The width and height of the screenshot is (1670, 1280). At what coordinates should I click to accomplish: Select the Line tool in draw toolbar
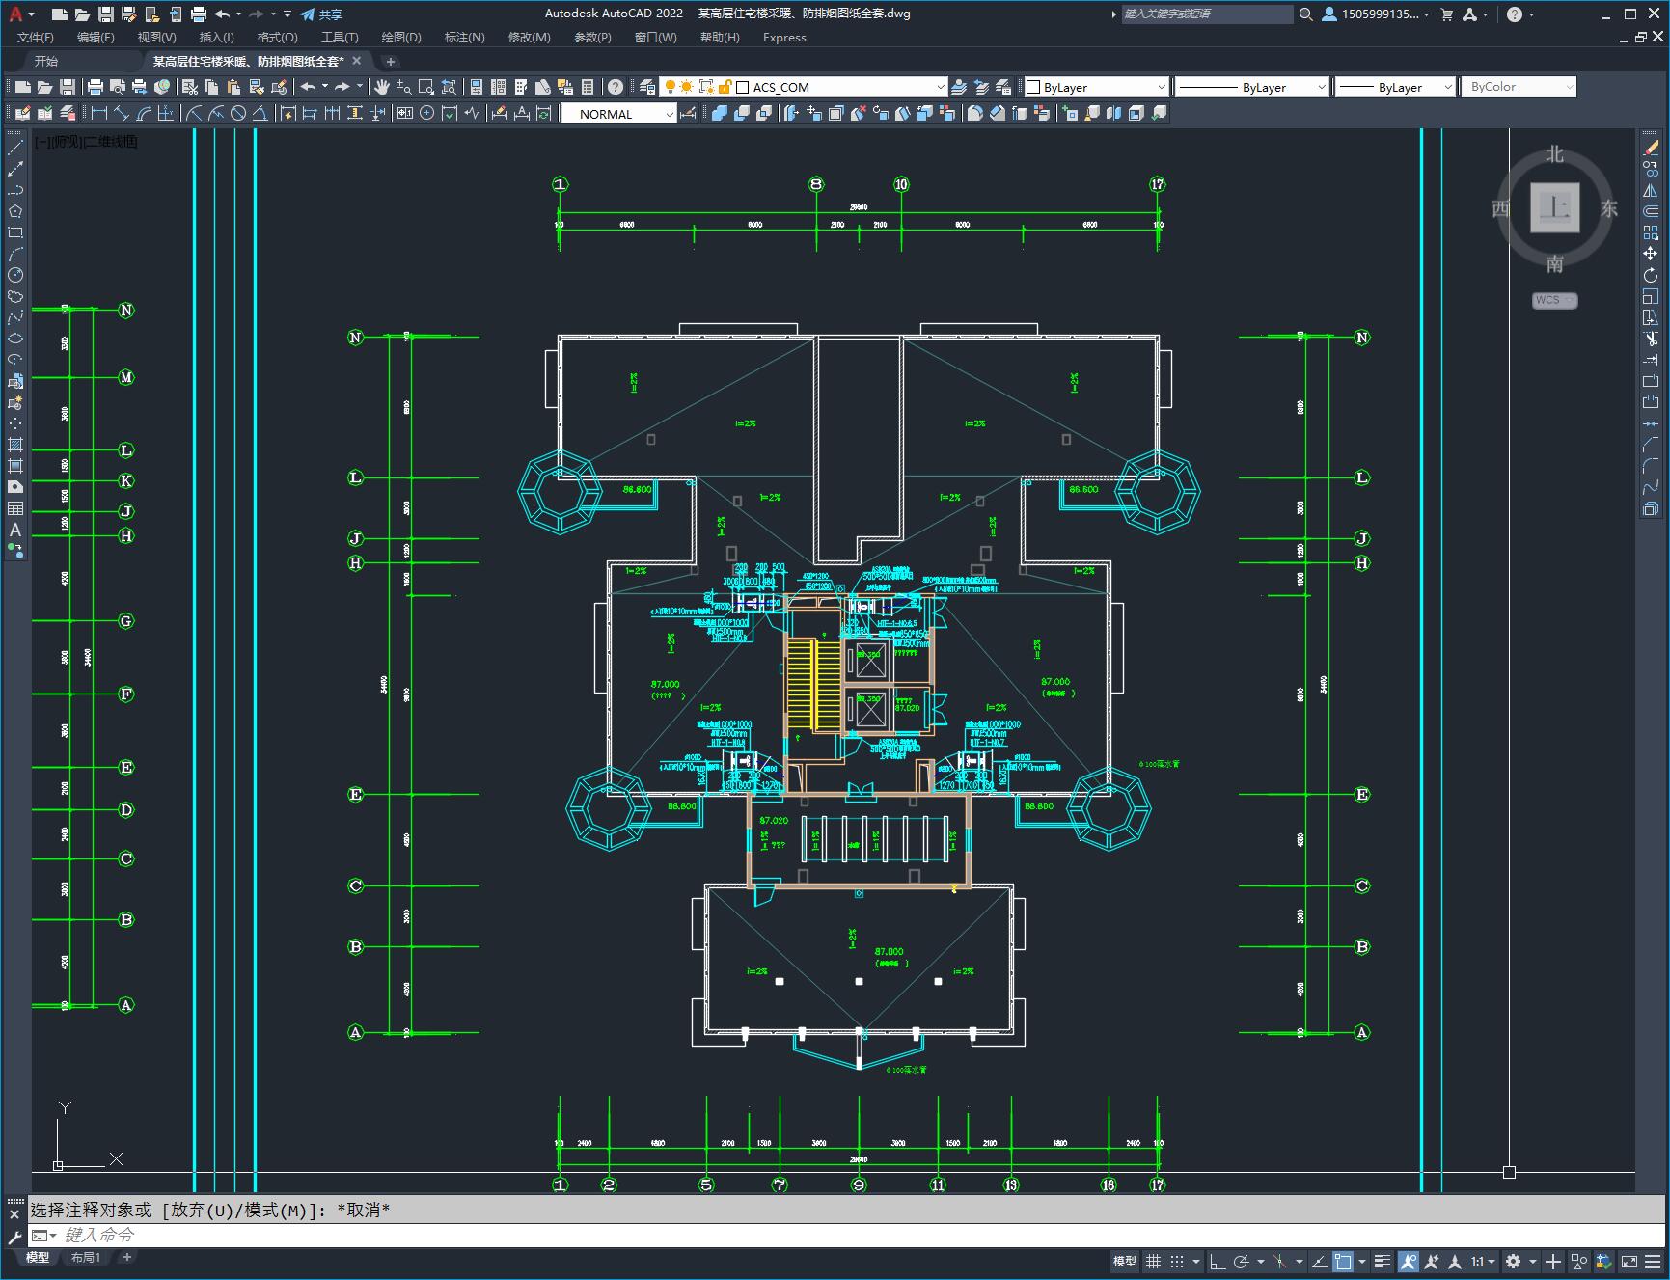tap(15, 148)
